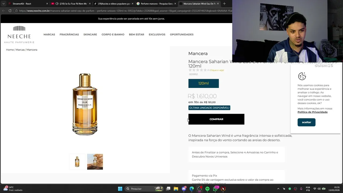343x193 pixels.
Task: Open Spotify from the taskbar
Action: (207, 189)
